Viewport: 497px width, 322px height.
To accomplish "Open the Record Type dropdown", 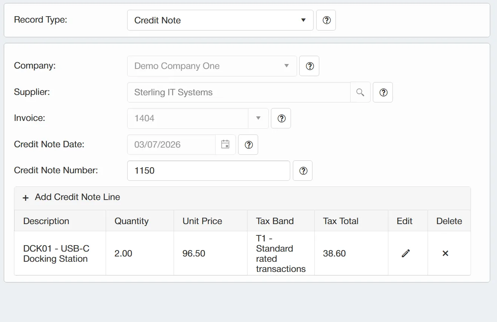I will [x=220, y=20].
